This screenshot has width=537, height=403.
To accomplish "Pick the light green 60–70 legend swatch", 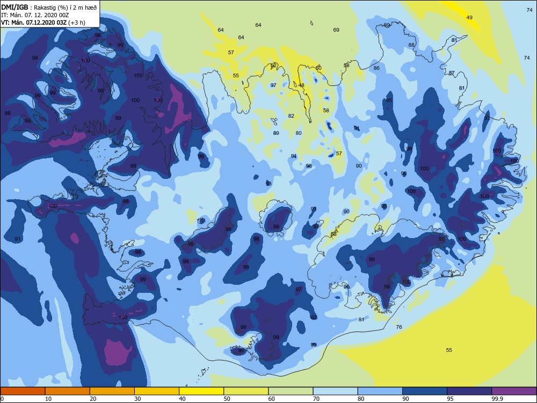I will [x=291, y=391].
